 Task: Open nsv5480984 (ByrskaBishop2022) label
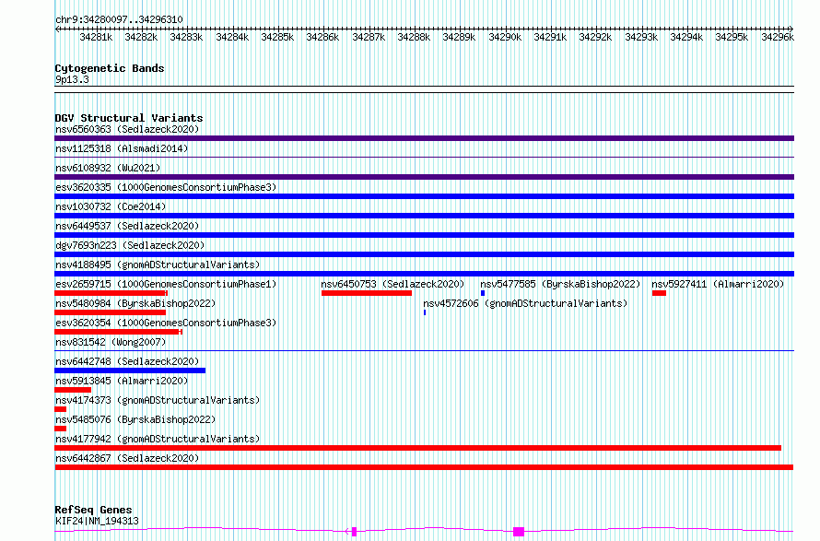coord(135,303)
